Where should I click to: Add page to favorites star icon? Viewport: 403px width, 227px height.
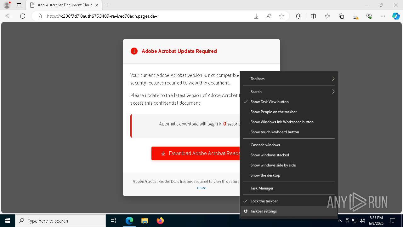pos(281,16)
